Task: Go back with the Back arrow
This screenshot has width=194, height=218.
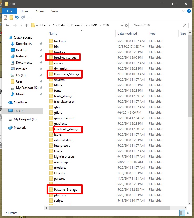Action: (7, 25)
